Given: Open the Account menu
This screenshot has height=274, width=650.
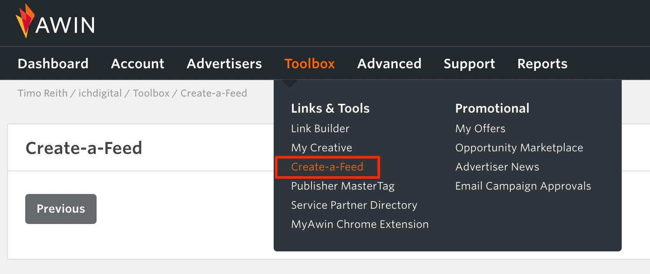Looking at the screenshot, I should (x=137, y=63).
